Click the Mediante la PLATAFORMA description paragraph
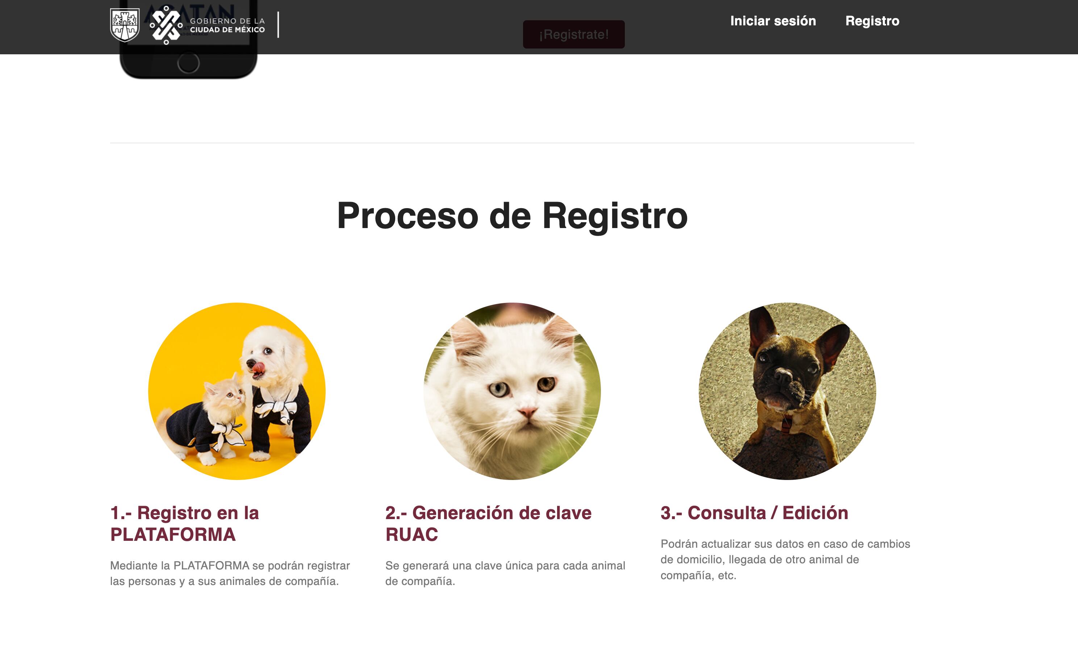 230,573
